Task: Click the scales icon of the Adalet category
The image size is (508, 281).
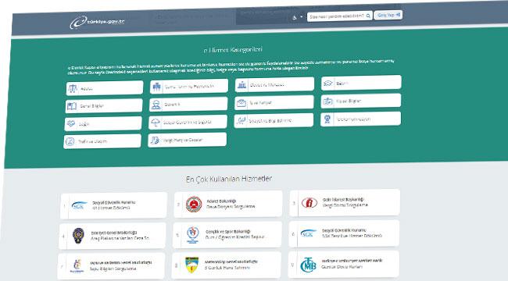Action: tap(73, 88)
